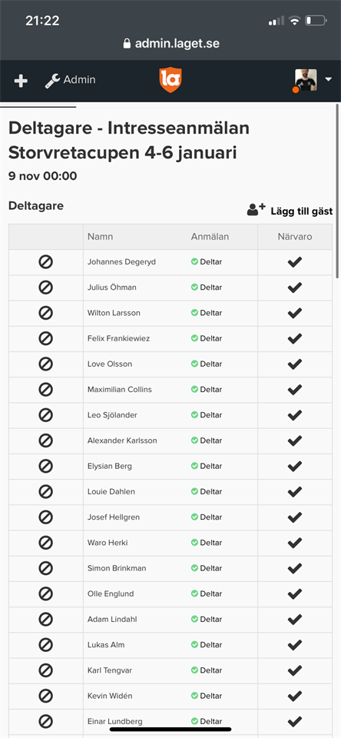Viewport: 341px width, 738px height.
Task: Toggle attendance checkmark for Olle Englund
Action: [x=294, y=593]
